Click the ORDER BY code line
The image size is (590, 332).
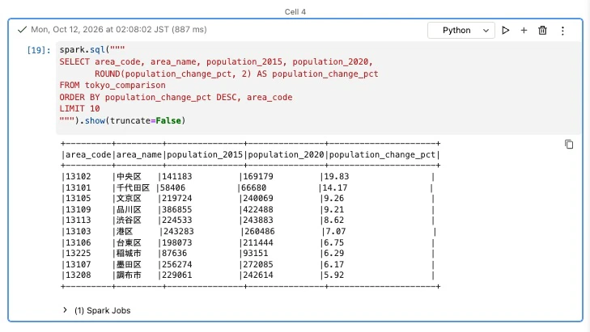(176, 97)
